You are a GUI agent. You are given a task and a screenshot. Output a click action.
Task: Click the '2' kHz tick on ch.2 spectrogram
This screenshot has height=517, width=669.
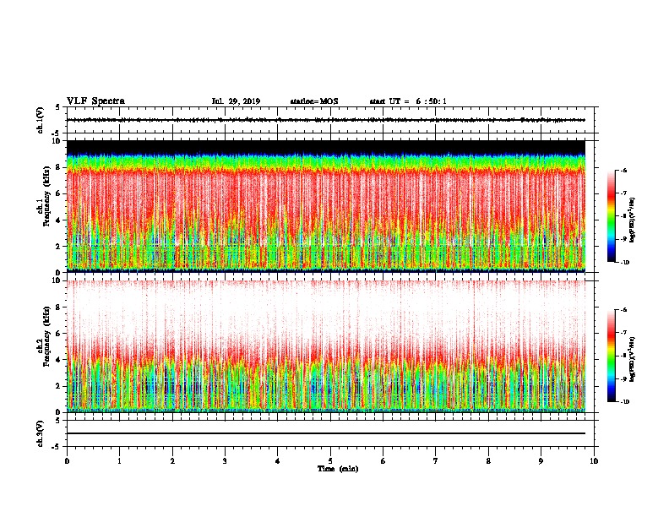point(59,386)
